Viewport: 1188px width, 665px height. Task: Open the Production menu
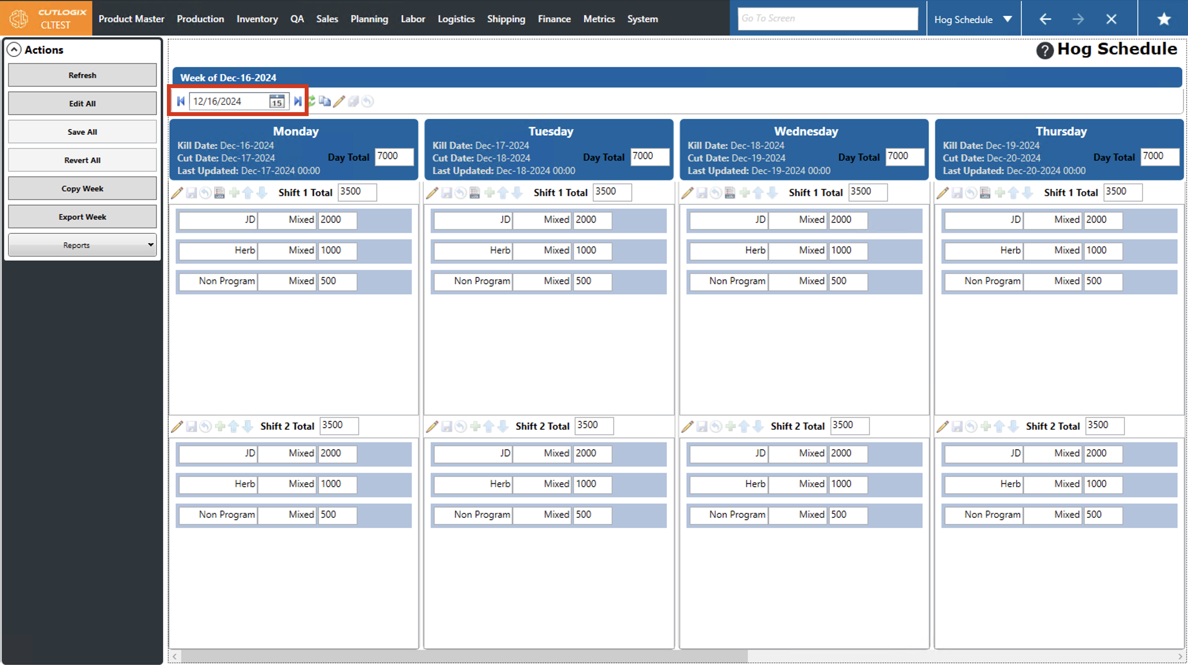[200, 19]
